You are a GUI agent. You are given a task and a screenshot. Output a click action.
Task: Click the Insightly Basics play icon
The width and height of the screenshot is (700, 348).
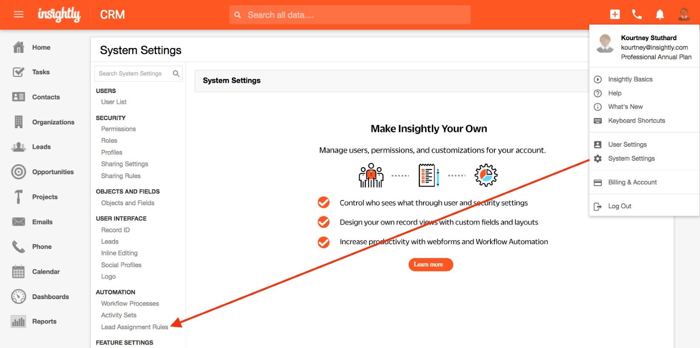coord(598,79)
